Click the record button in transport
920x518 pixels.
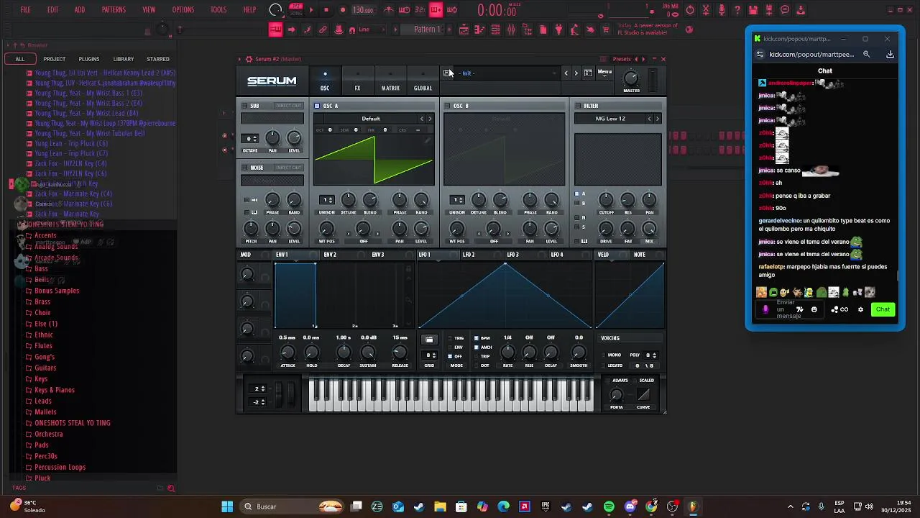[342, 10]
